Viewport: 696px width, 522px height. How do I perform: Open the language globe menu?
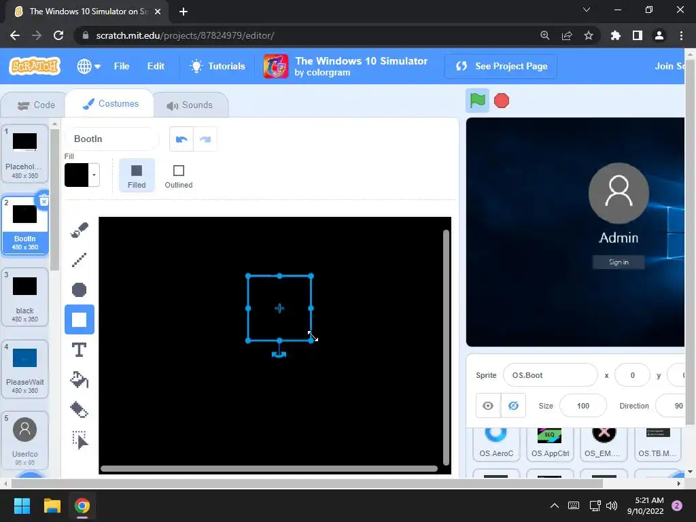(88, 66)
